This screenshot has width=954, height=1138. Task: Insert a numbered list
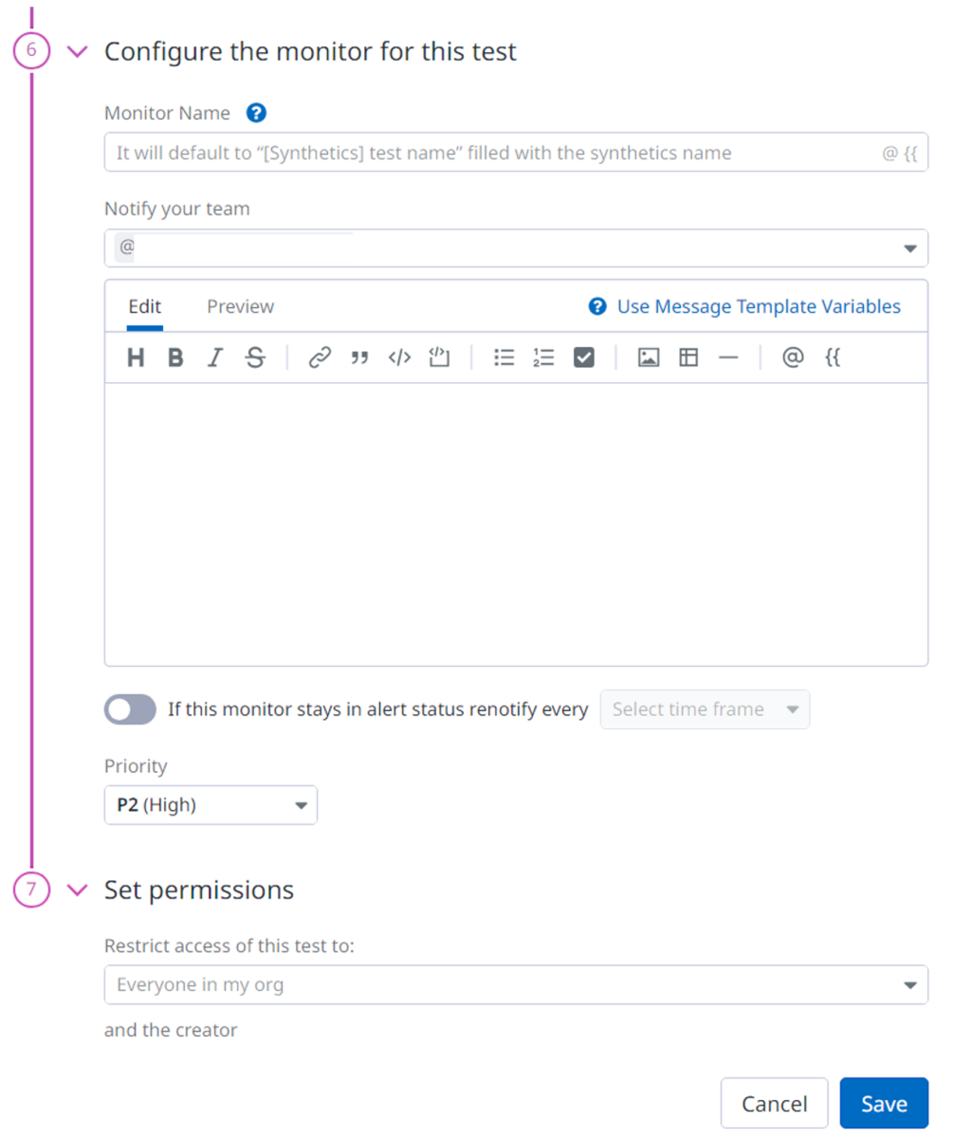pos(543,358)
